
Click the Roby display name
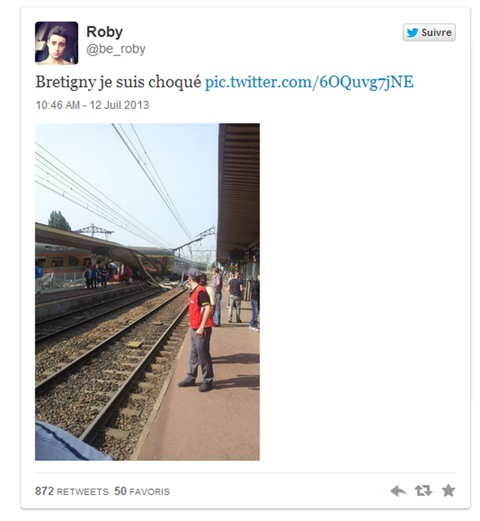pos(104,32)
